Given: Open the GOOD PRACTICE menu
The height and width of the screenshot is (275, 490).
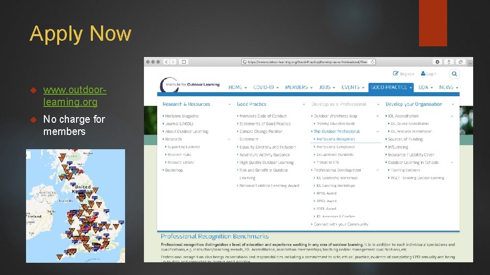Looking at the screenshot, I should tap(391, 87).
